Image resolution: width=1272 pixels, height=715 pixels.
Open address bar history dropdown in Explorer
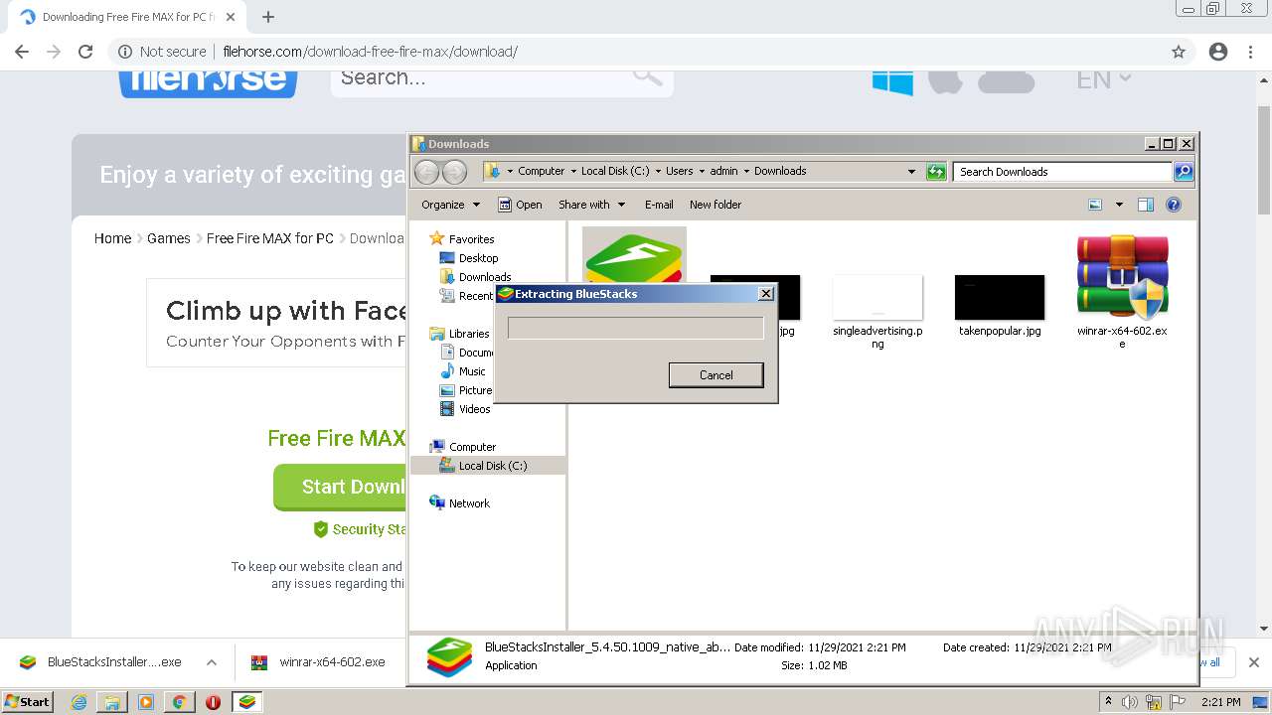[x=911, y=172]
